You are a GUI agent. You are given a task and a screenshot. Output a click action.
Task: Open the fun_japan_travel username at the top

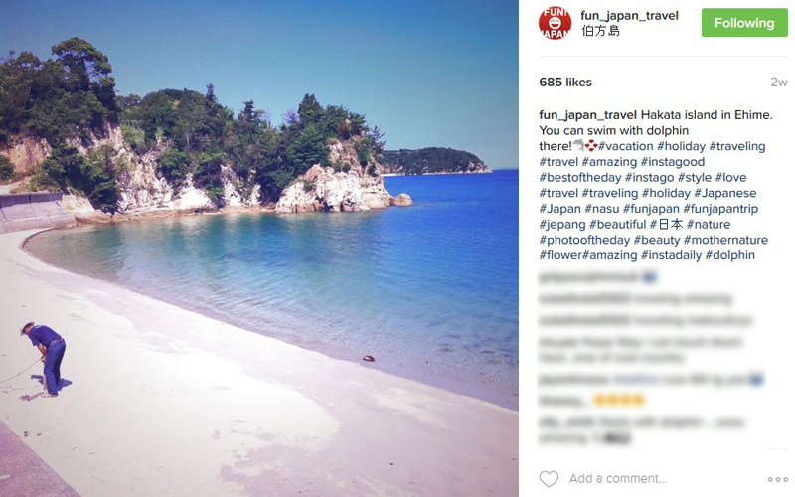click(629, 16)
